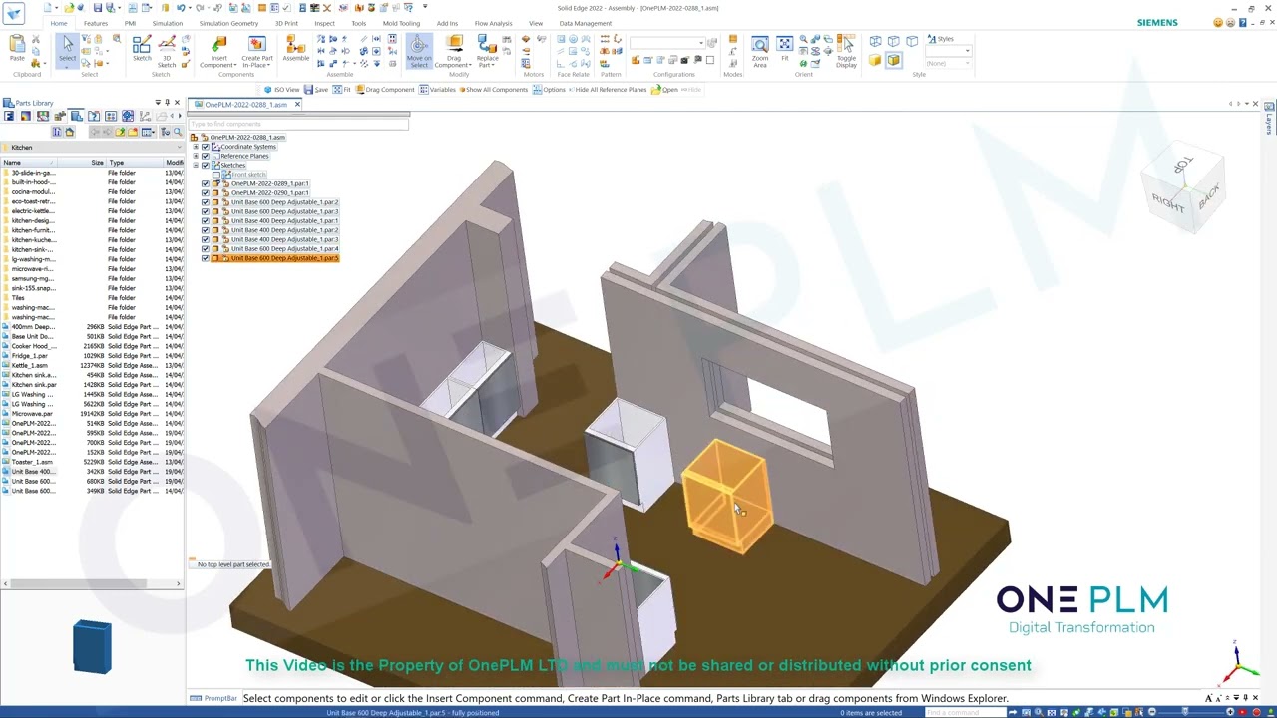Open the Inspect ribbon tab

tap(325, 23)
